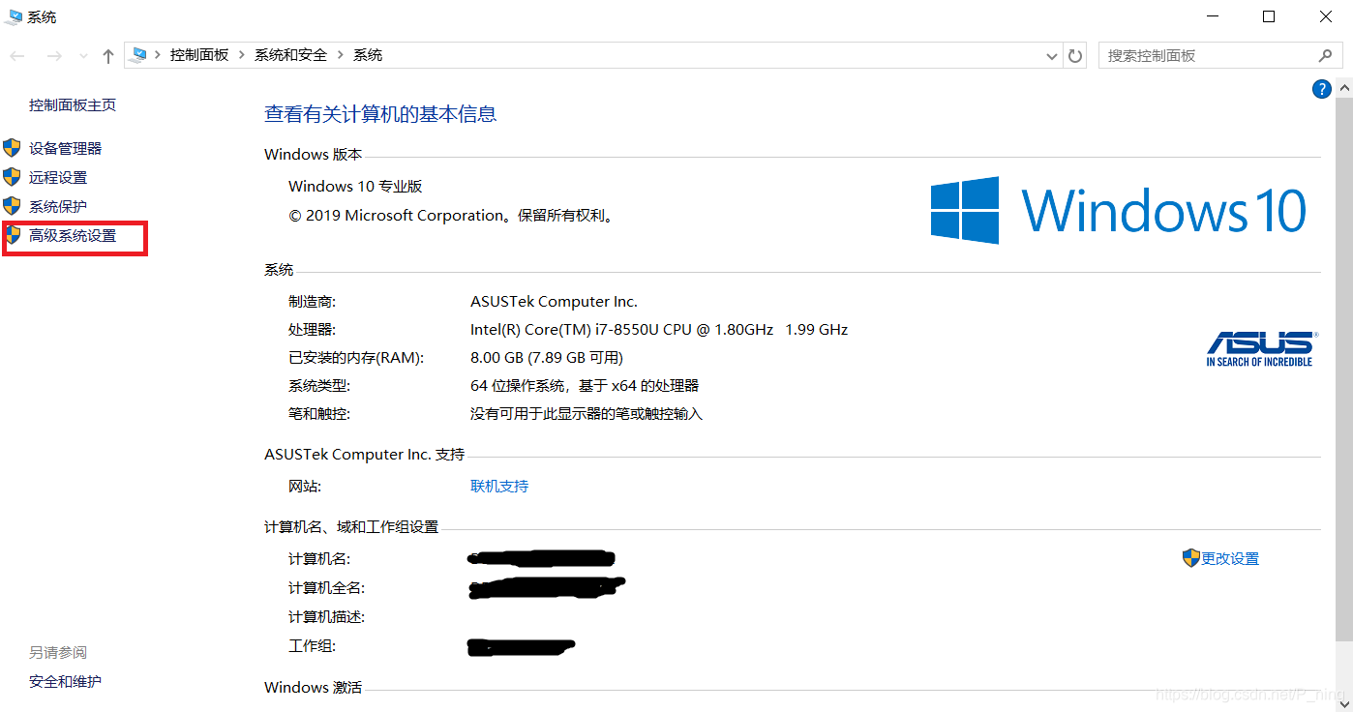The height and width of the screenshot is (712, 1353).
Task: Click the shield icon beside 系统保护
Action: [12, 206]
